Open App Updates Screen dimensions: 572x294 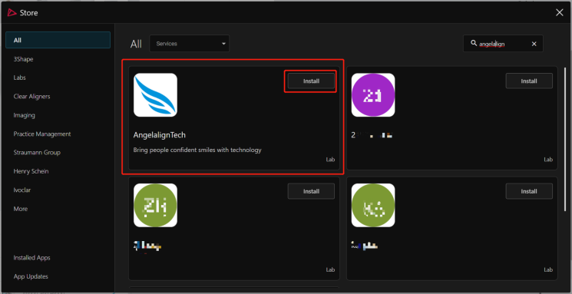tap(31, 276)
